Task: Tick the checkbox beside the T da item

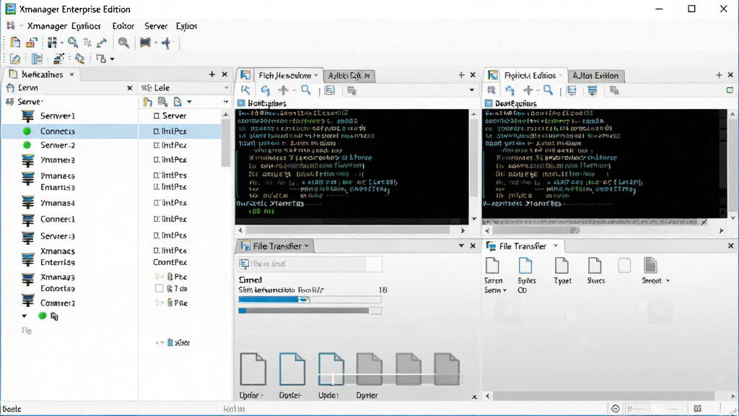Action: (x=159, y=288)
